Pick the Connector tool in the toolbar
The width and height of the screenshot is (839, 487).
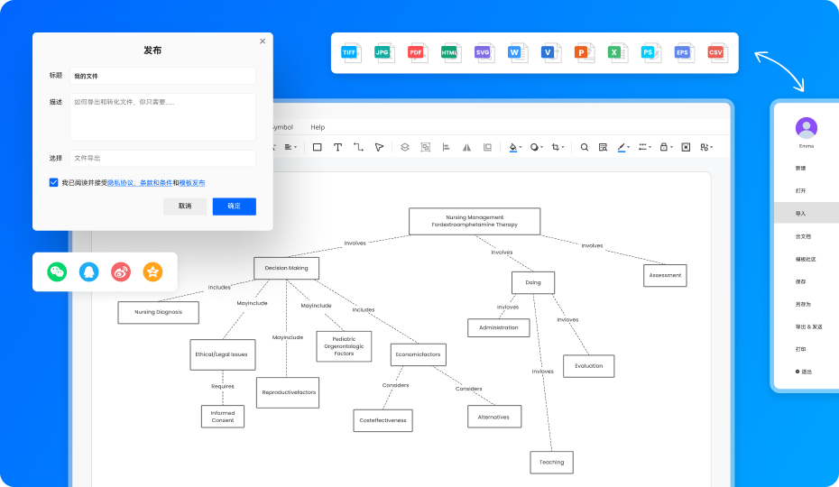(x=358, y=147)
